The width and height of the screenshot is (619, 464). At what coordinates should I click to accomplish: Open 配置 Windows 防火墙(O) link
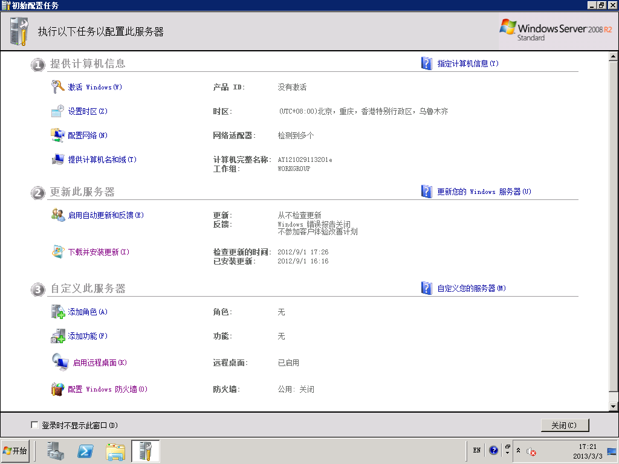[108, 389]
